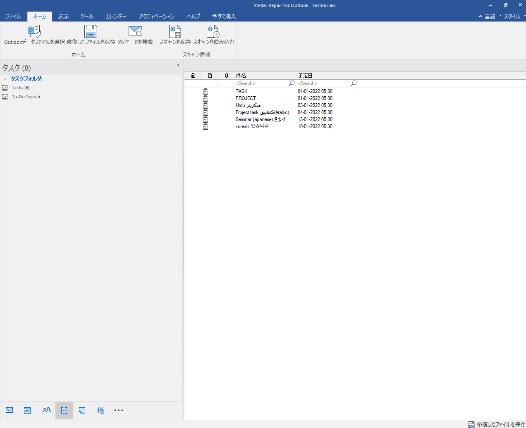This screenshot has width=526, height=428.
Task: Select the Urdu task subject
Action: pos(248,105)
